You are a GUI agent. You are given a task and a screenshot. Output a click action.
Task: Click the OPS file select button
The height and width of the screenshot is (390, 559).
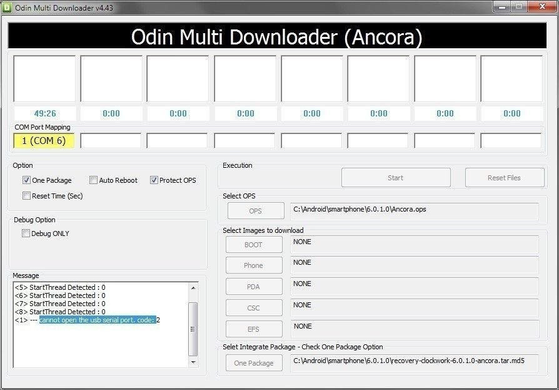[256, 211]
